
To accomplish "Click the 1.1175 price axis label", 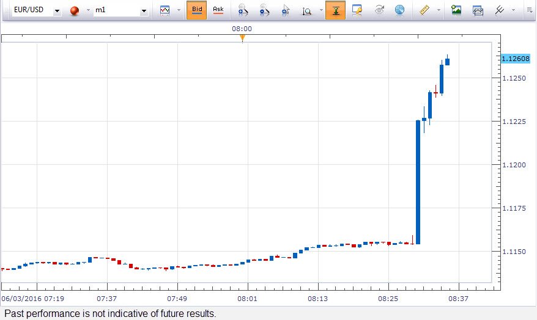I will (514, 208).
